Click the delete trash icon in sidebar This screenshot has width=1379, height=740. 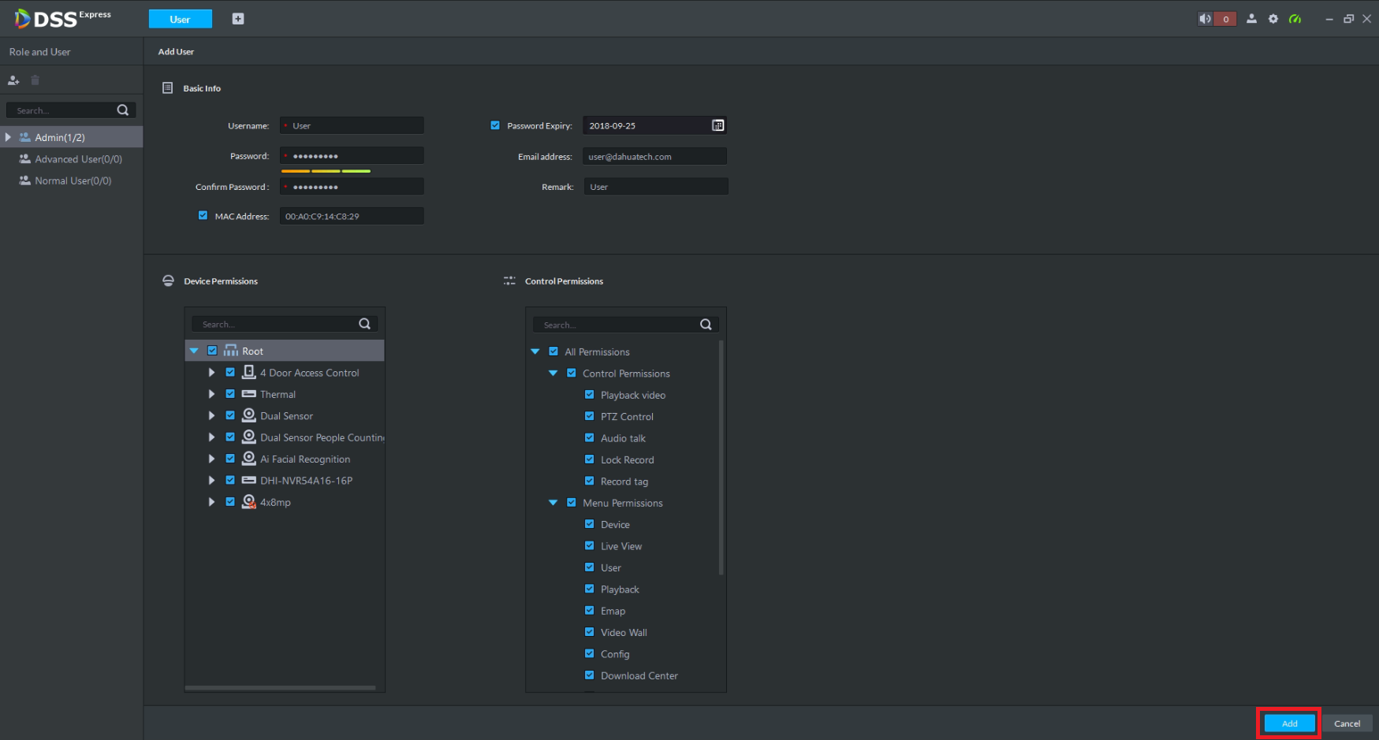coord(35,80)
